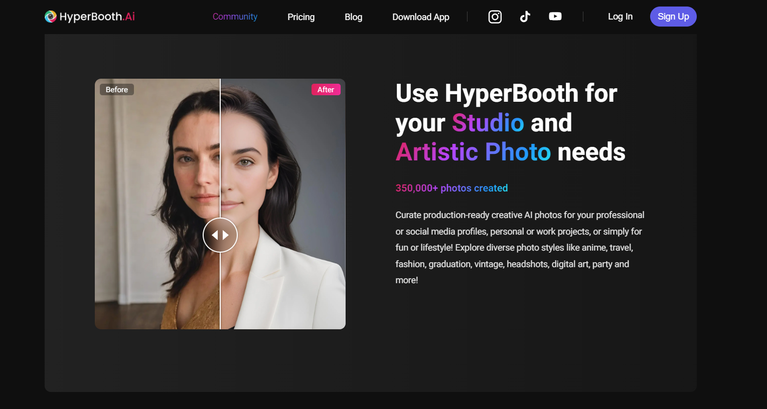
Task: Click the colorful camera logo mark
Action: (50, 16)
